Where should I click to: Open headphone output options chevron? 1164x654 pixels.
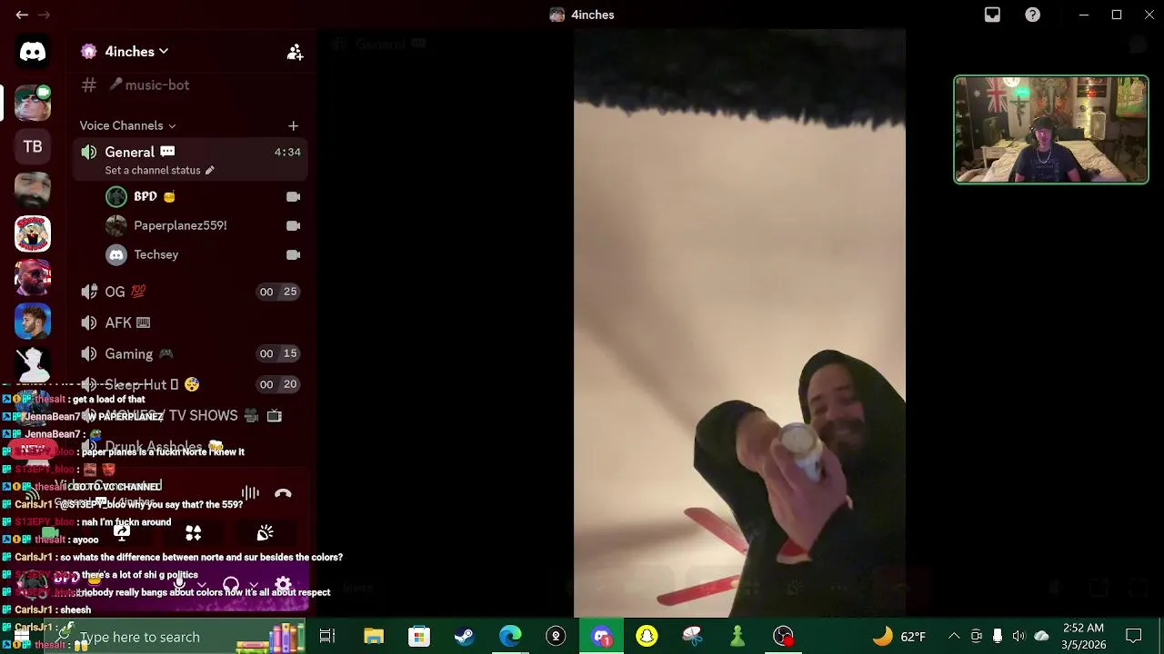254,584
